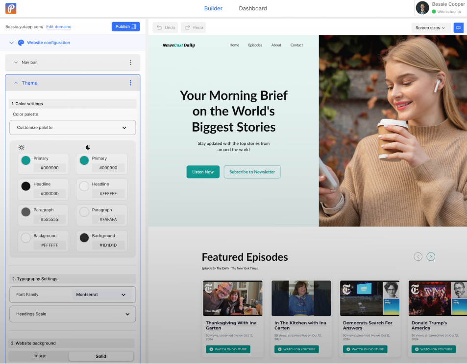Click the Thanksgiving With Ina Garten episode thumbnail
Viewport: 467px width, 364px height.
point(232,297)
